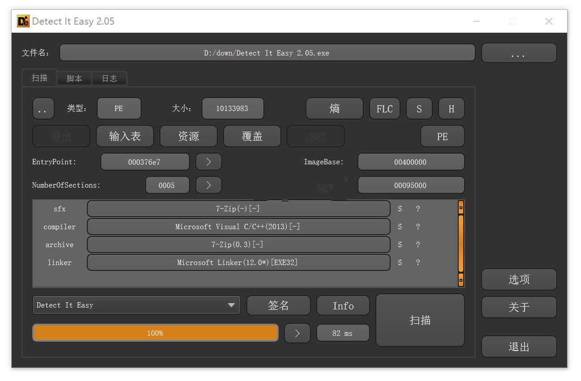This screenshot has height=381, width=581.
Task: Expand the Detect It Easy dropdown
Action: coord(231,305)
